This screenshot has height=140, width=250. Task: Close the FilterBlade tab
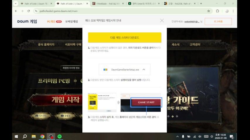[x=123, y=3]
